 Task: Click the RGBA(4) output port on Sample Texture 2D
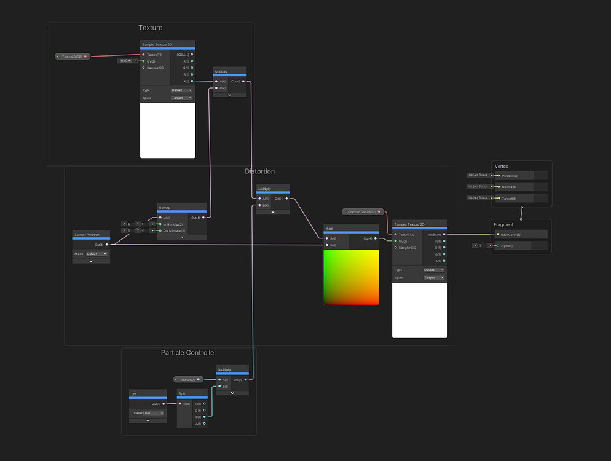(191, 55)
